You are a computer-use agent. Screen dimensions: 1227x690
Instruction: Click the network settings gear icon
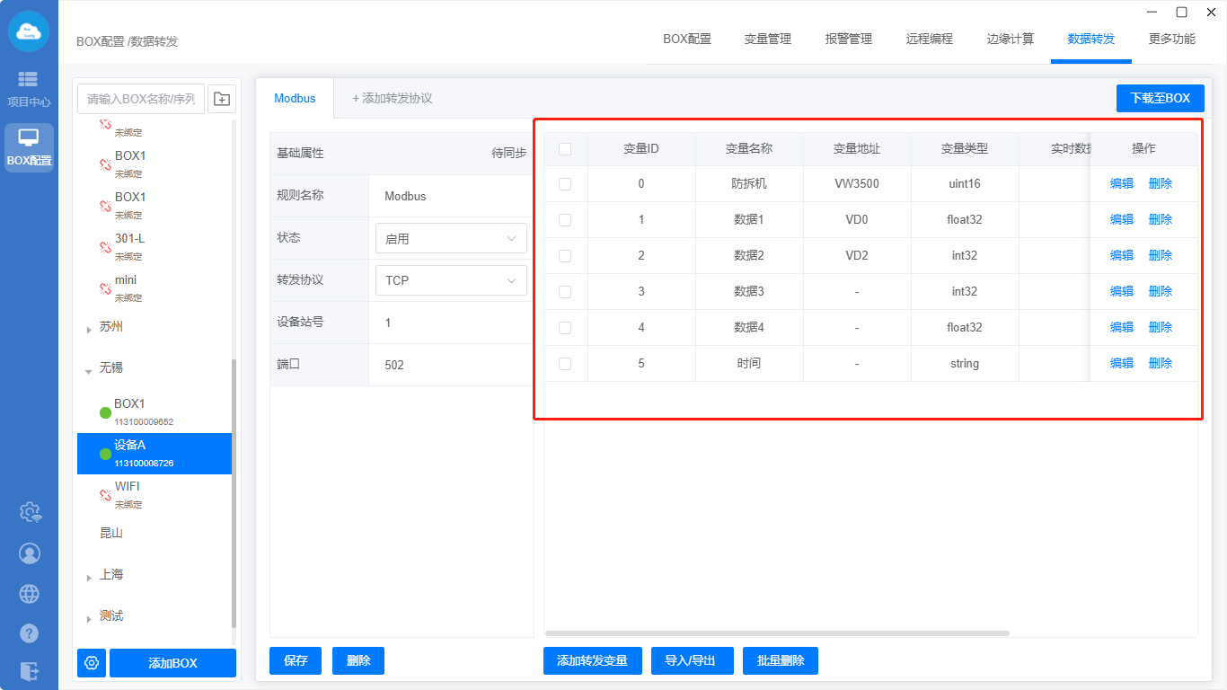[30, 512]
